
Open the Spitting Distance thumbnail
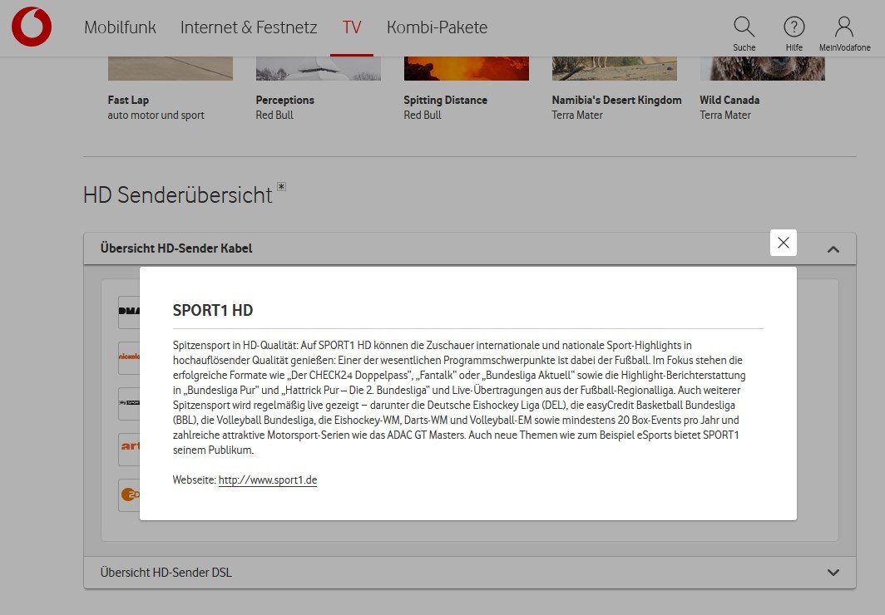tap(466, 68)
